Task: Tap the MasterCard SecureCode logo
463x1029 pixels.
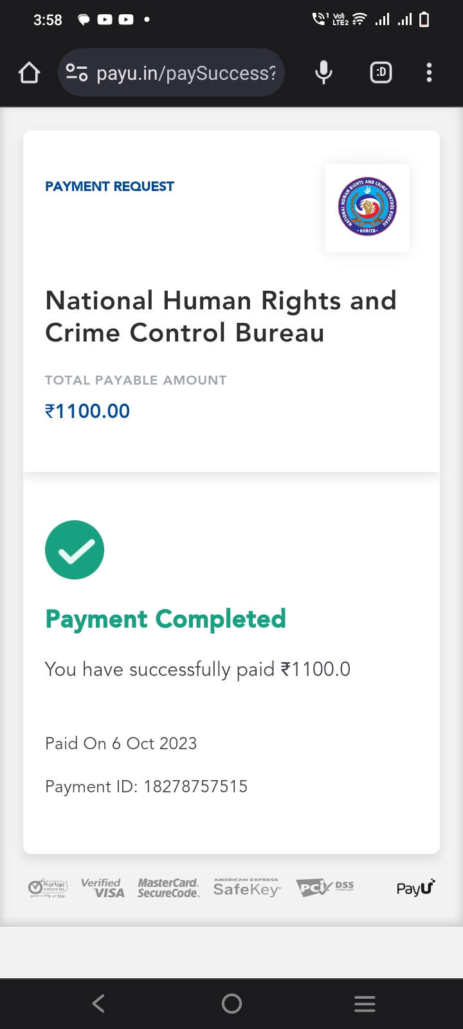Action: coord(168,888)
